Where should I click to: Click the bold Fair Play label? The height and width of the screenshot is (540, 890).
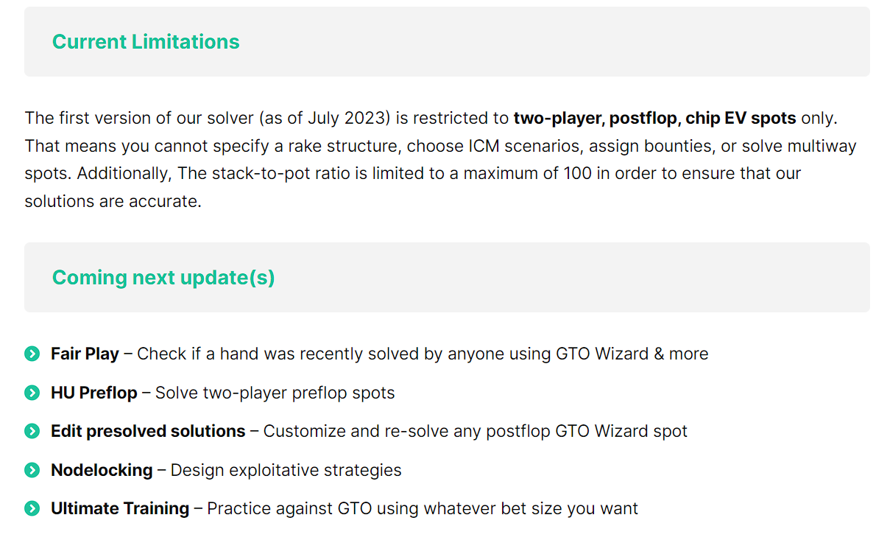[x=85, y=354]
